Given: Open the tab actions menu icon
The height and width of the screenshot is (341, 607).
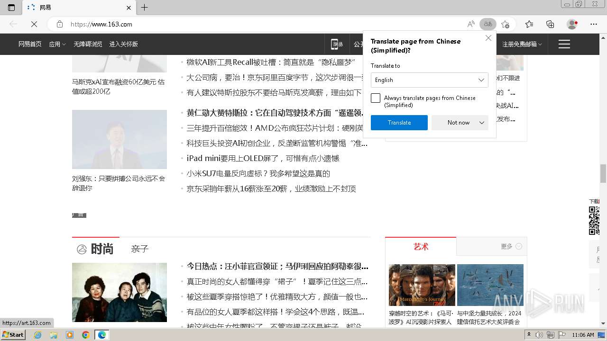Looking at the screenshot, I should point(11,8).
